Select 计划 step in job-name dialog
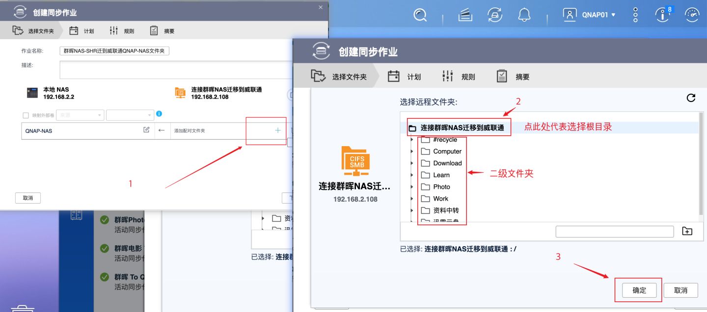 (x=82, y=31)
